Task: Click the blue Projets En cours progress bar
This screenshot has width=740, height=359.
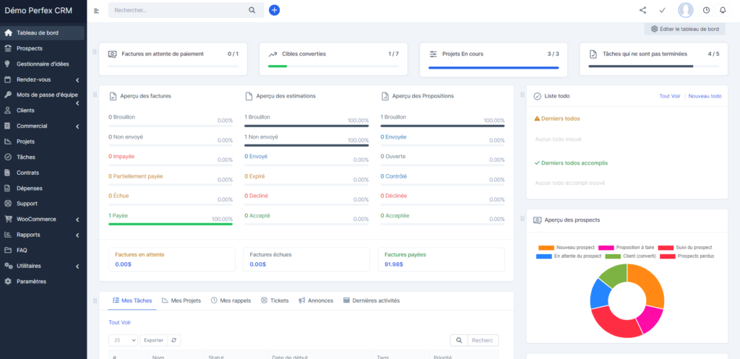Action: (494, 68)
